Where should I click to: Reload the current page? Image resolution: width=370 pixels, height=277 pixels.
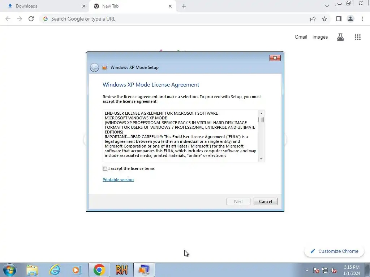(x=31, y=19)
